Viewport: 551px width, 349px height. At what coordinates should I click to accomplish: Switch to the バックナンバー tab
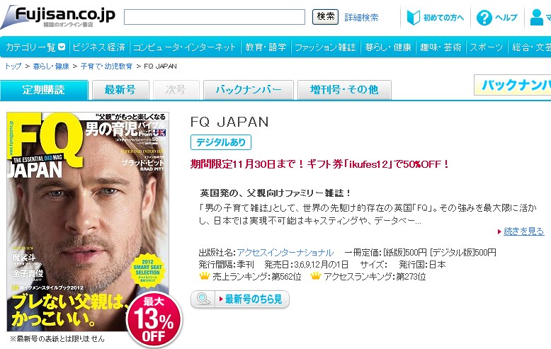(249, 90)
